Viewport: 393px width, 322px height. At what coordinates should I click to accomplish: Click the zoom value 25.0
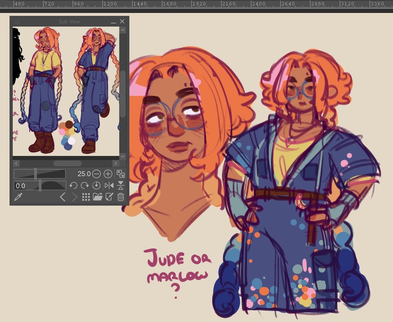tap(84, 174)
